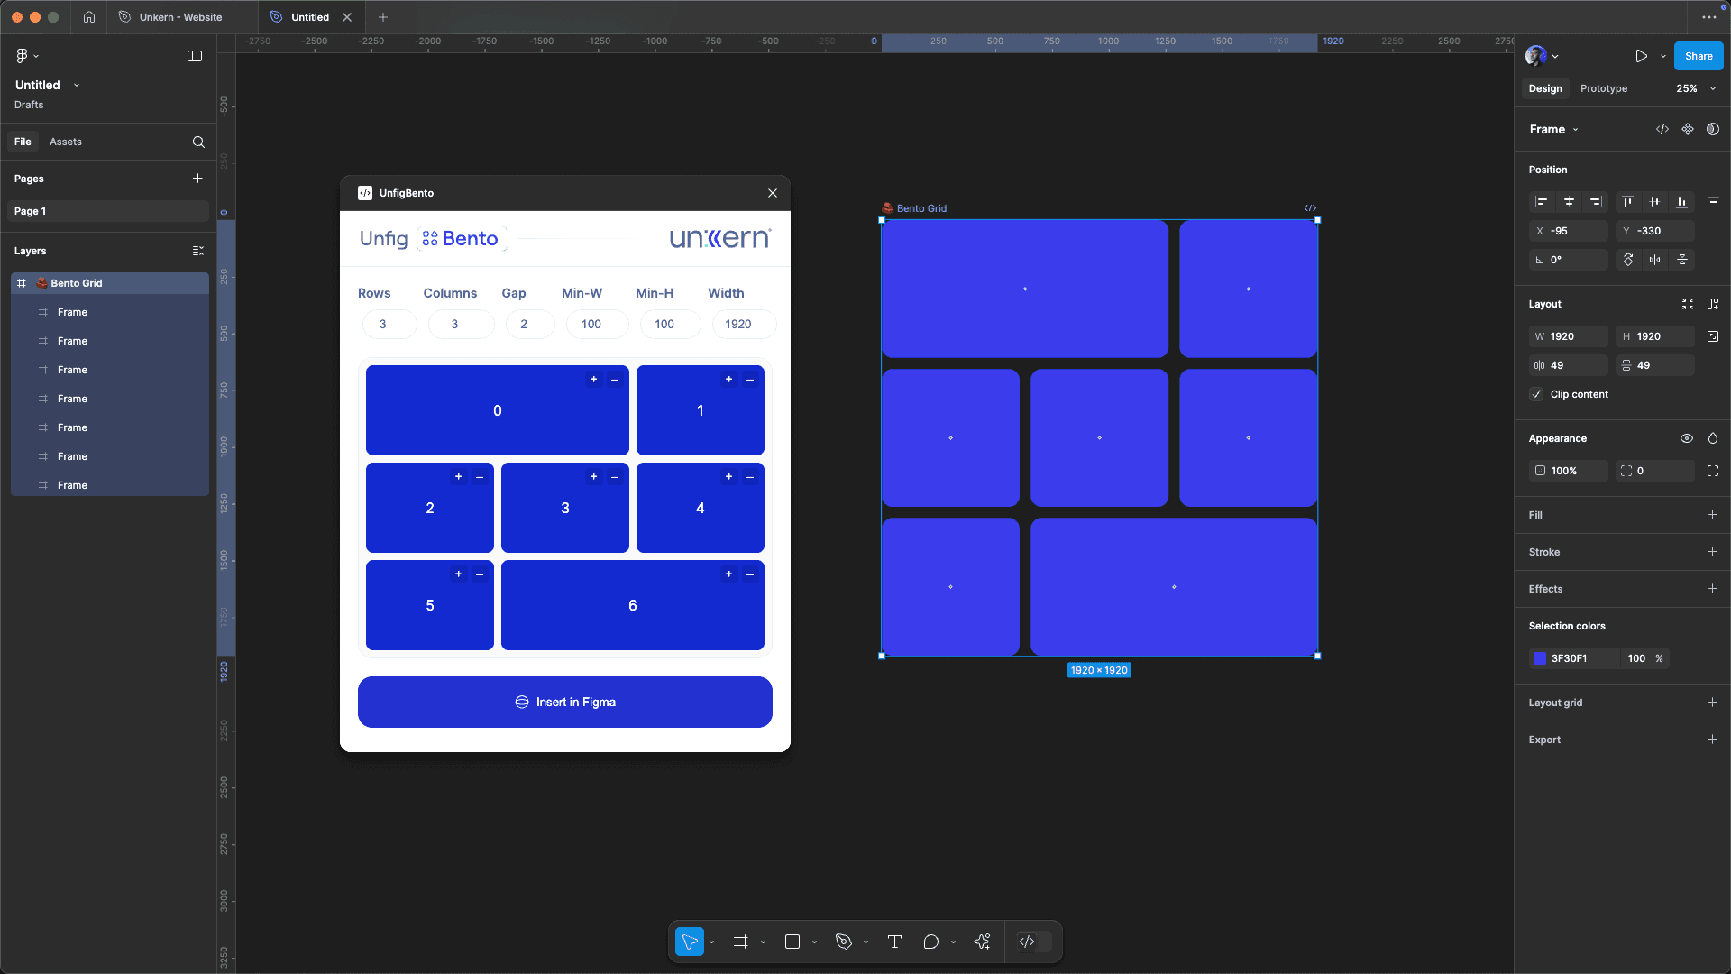Select the Pen tool

(844, 942)
